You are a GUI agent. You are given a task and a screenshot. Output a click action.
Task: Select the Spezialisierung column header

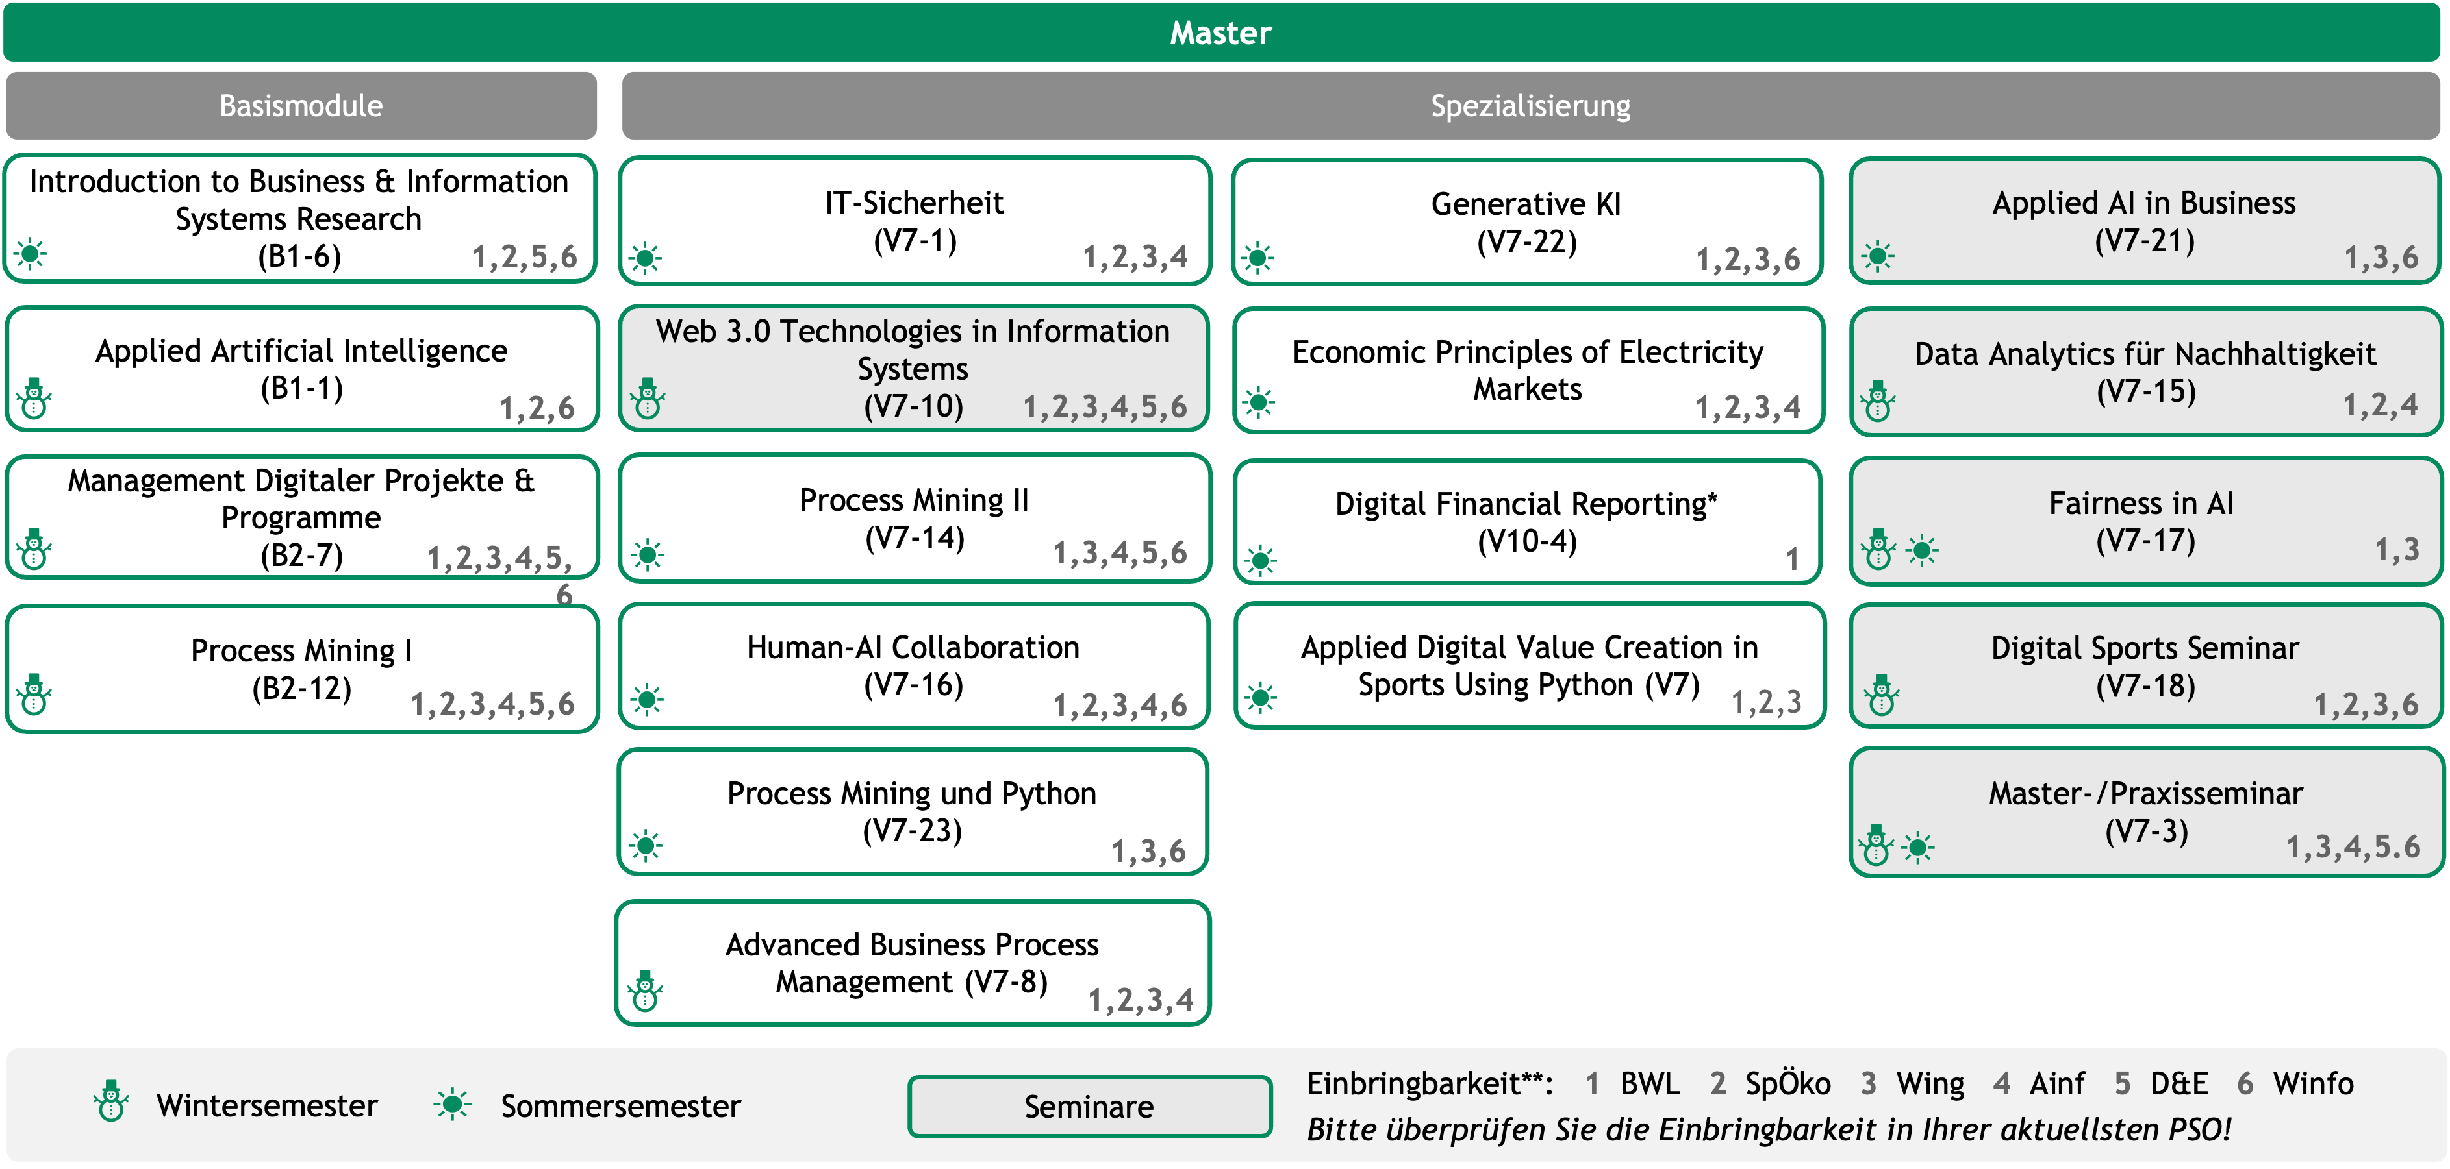(1530, 106)
